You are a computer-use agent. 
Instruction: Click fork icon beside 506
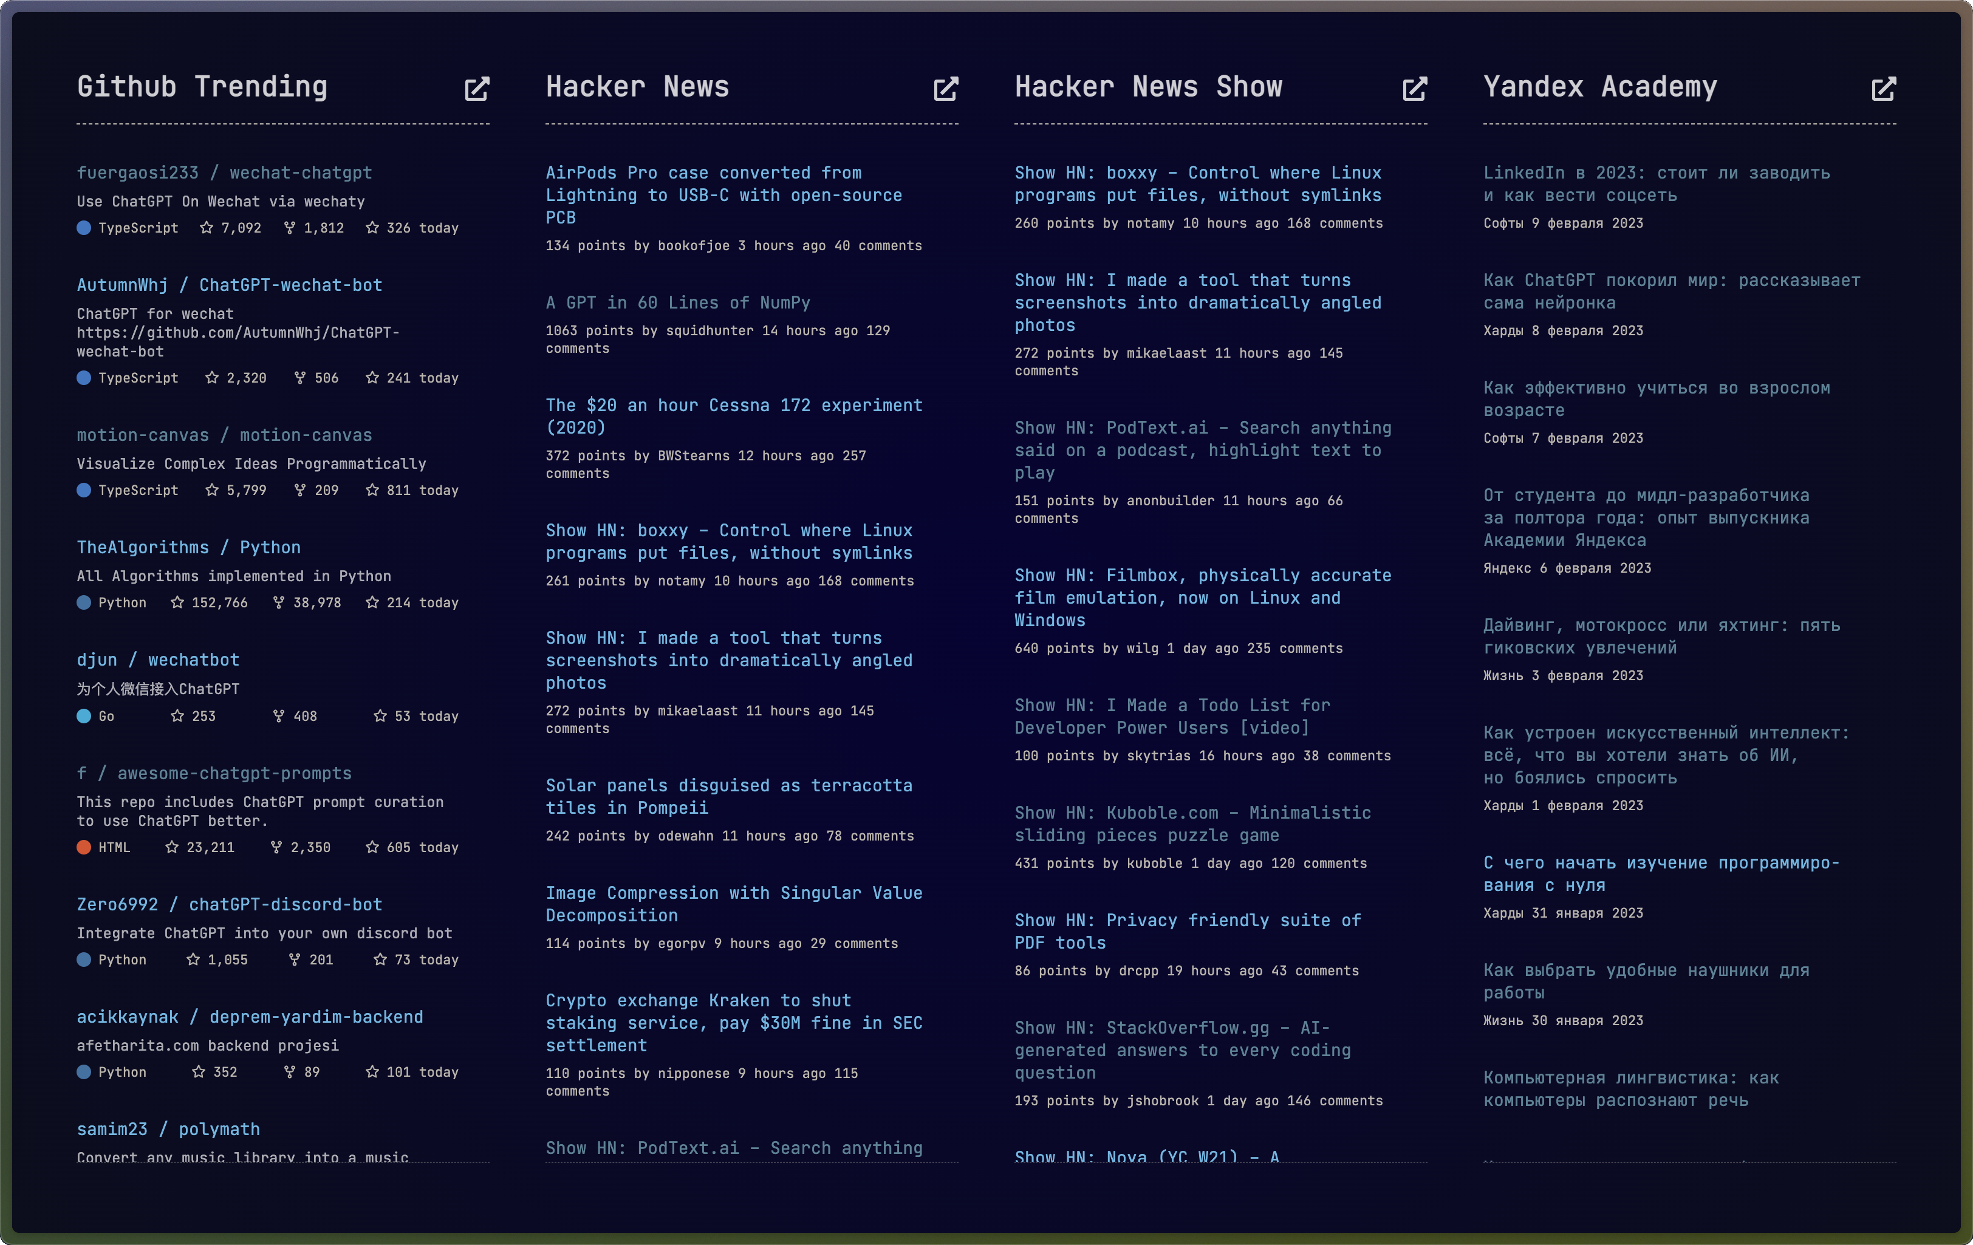pyautogui.click(x=300, y=378)
